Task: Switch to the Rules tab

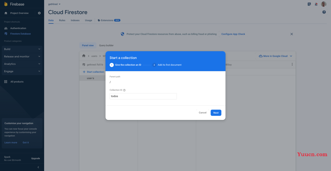Action: pyautogui.click(x=62, y=20)
